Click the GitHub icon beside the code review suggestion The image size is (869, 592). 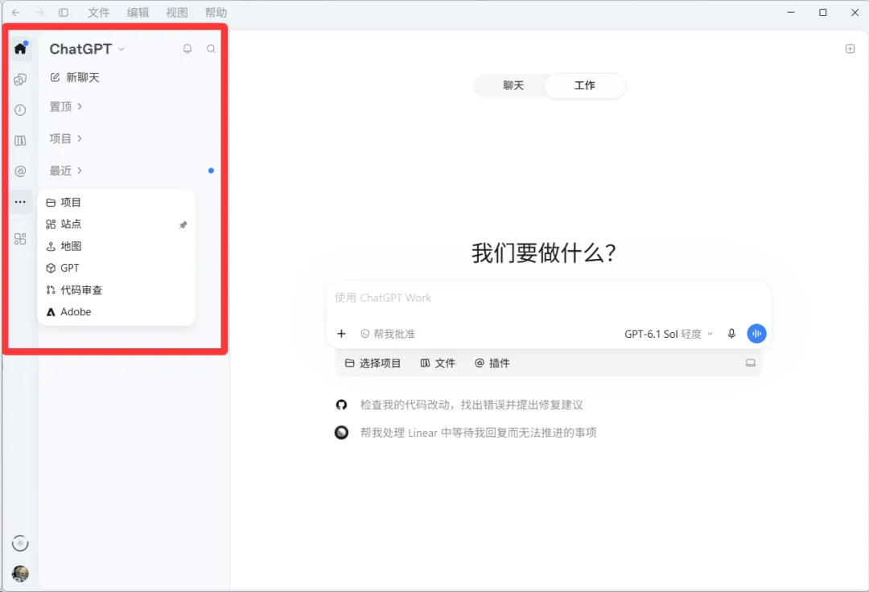(x=341, y=405)
